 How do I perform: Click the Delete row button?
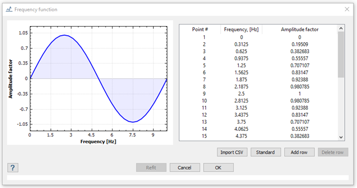(333, 152)
